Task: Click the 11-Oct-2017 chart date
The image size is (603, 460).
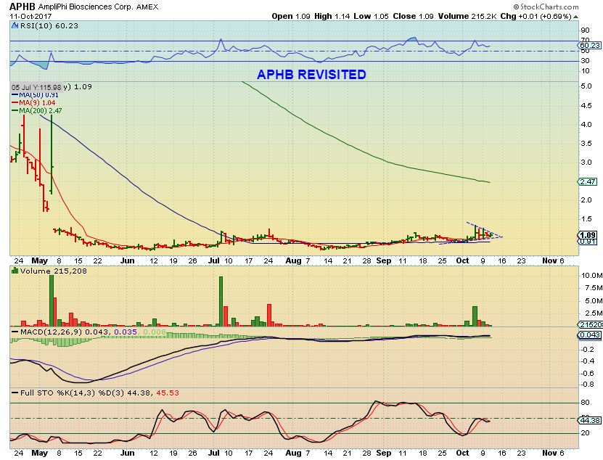Action: [30, 17]
